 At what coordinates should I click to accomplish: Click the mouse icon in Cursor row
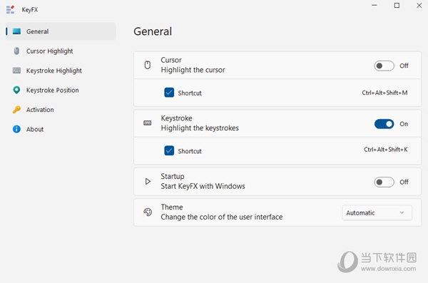(148, 65)
